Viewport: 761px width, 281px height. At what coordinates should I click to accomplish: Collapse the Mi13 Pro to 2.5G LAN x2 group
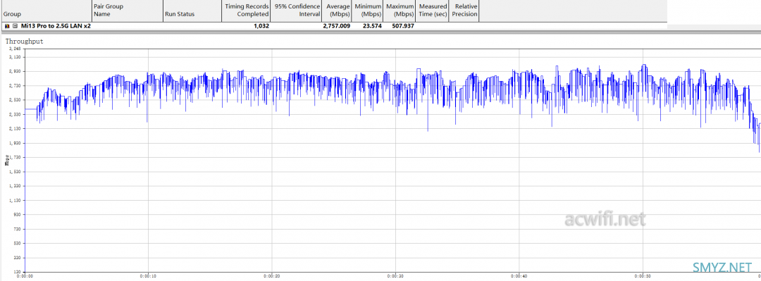[15, 26]
